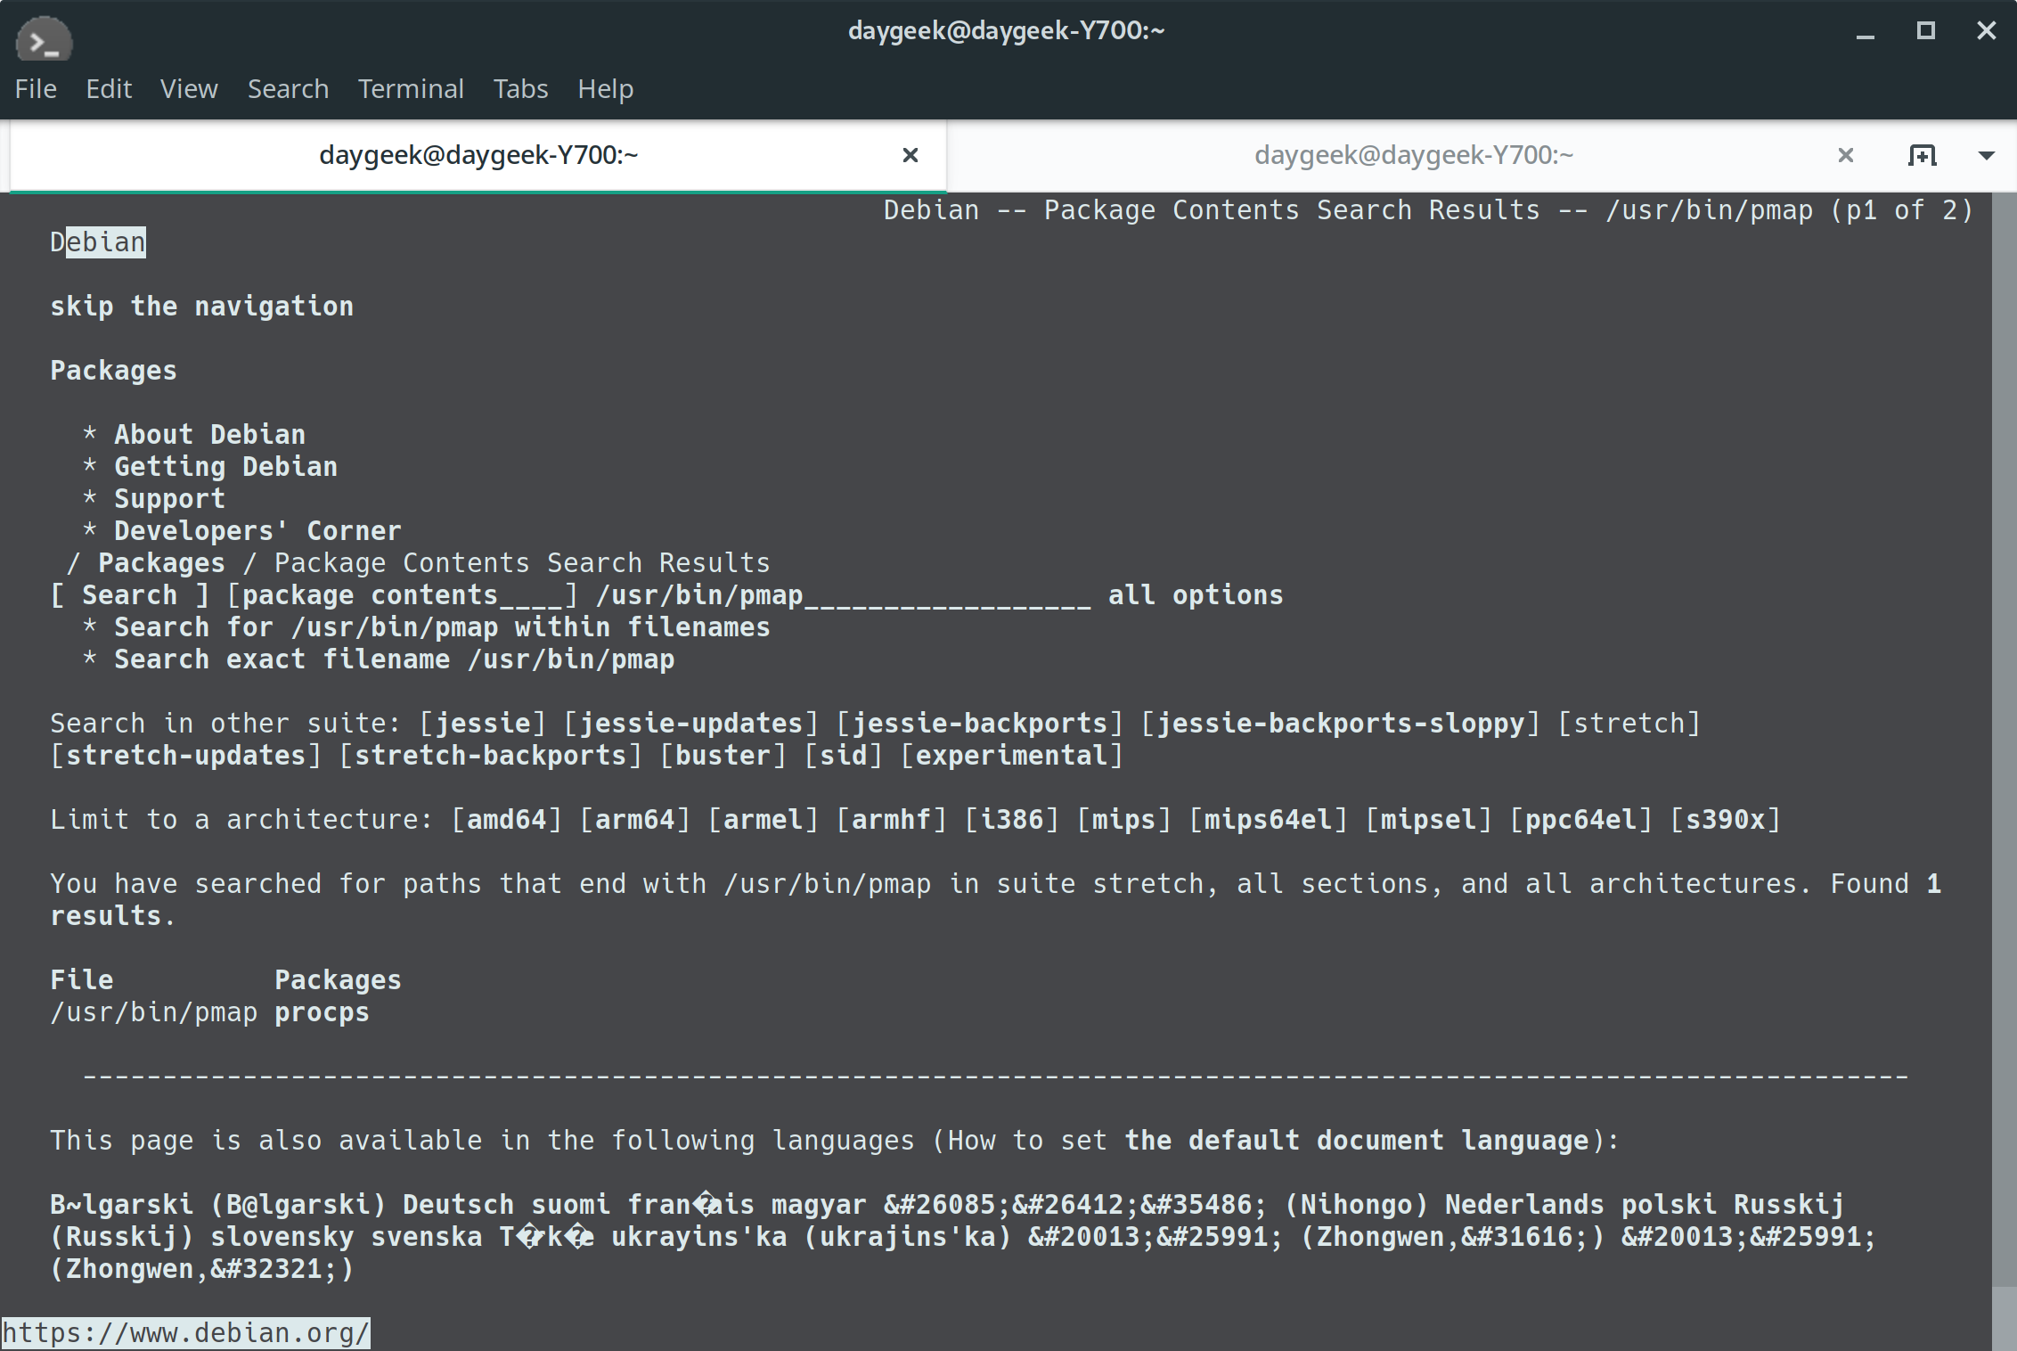
Task: Open the all options link
Action: [1196, 595]
